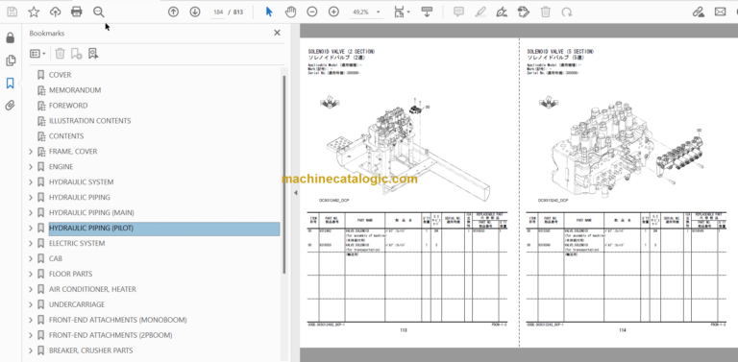The image size is (738, 362).
Task: Expand the ELECTRIC SYSTEM bookmark
Action: (x=31, y=244)
